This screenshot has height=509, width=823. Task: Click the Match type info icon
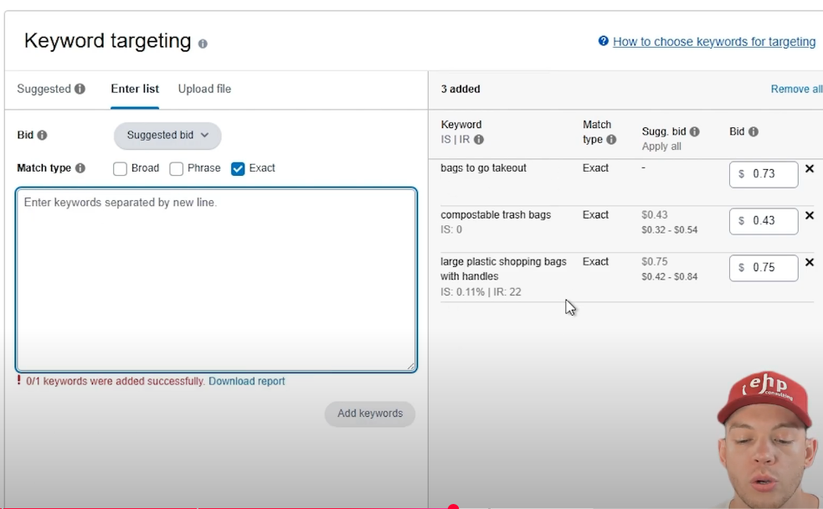pyautogui.click(x=80, y=168)
